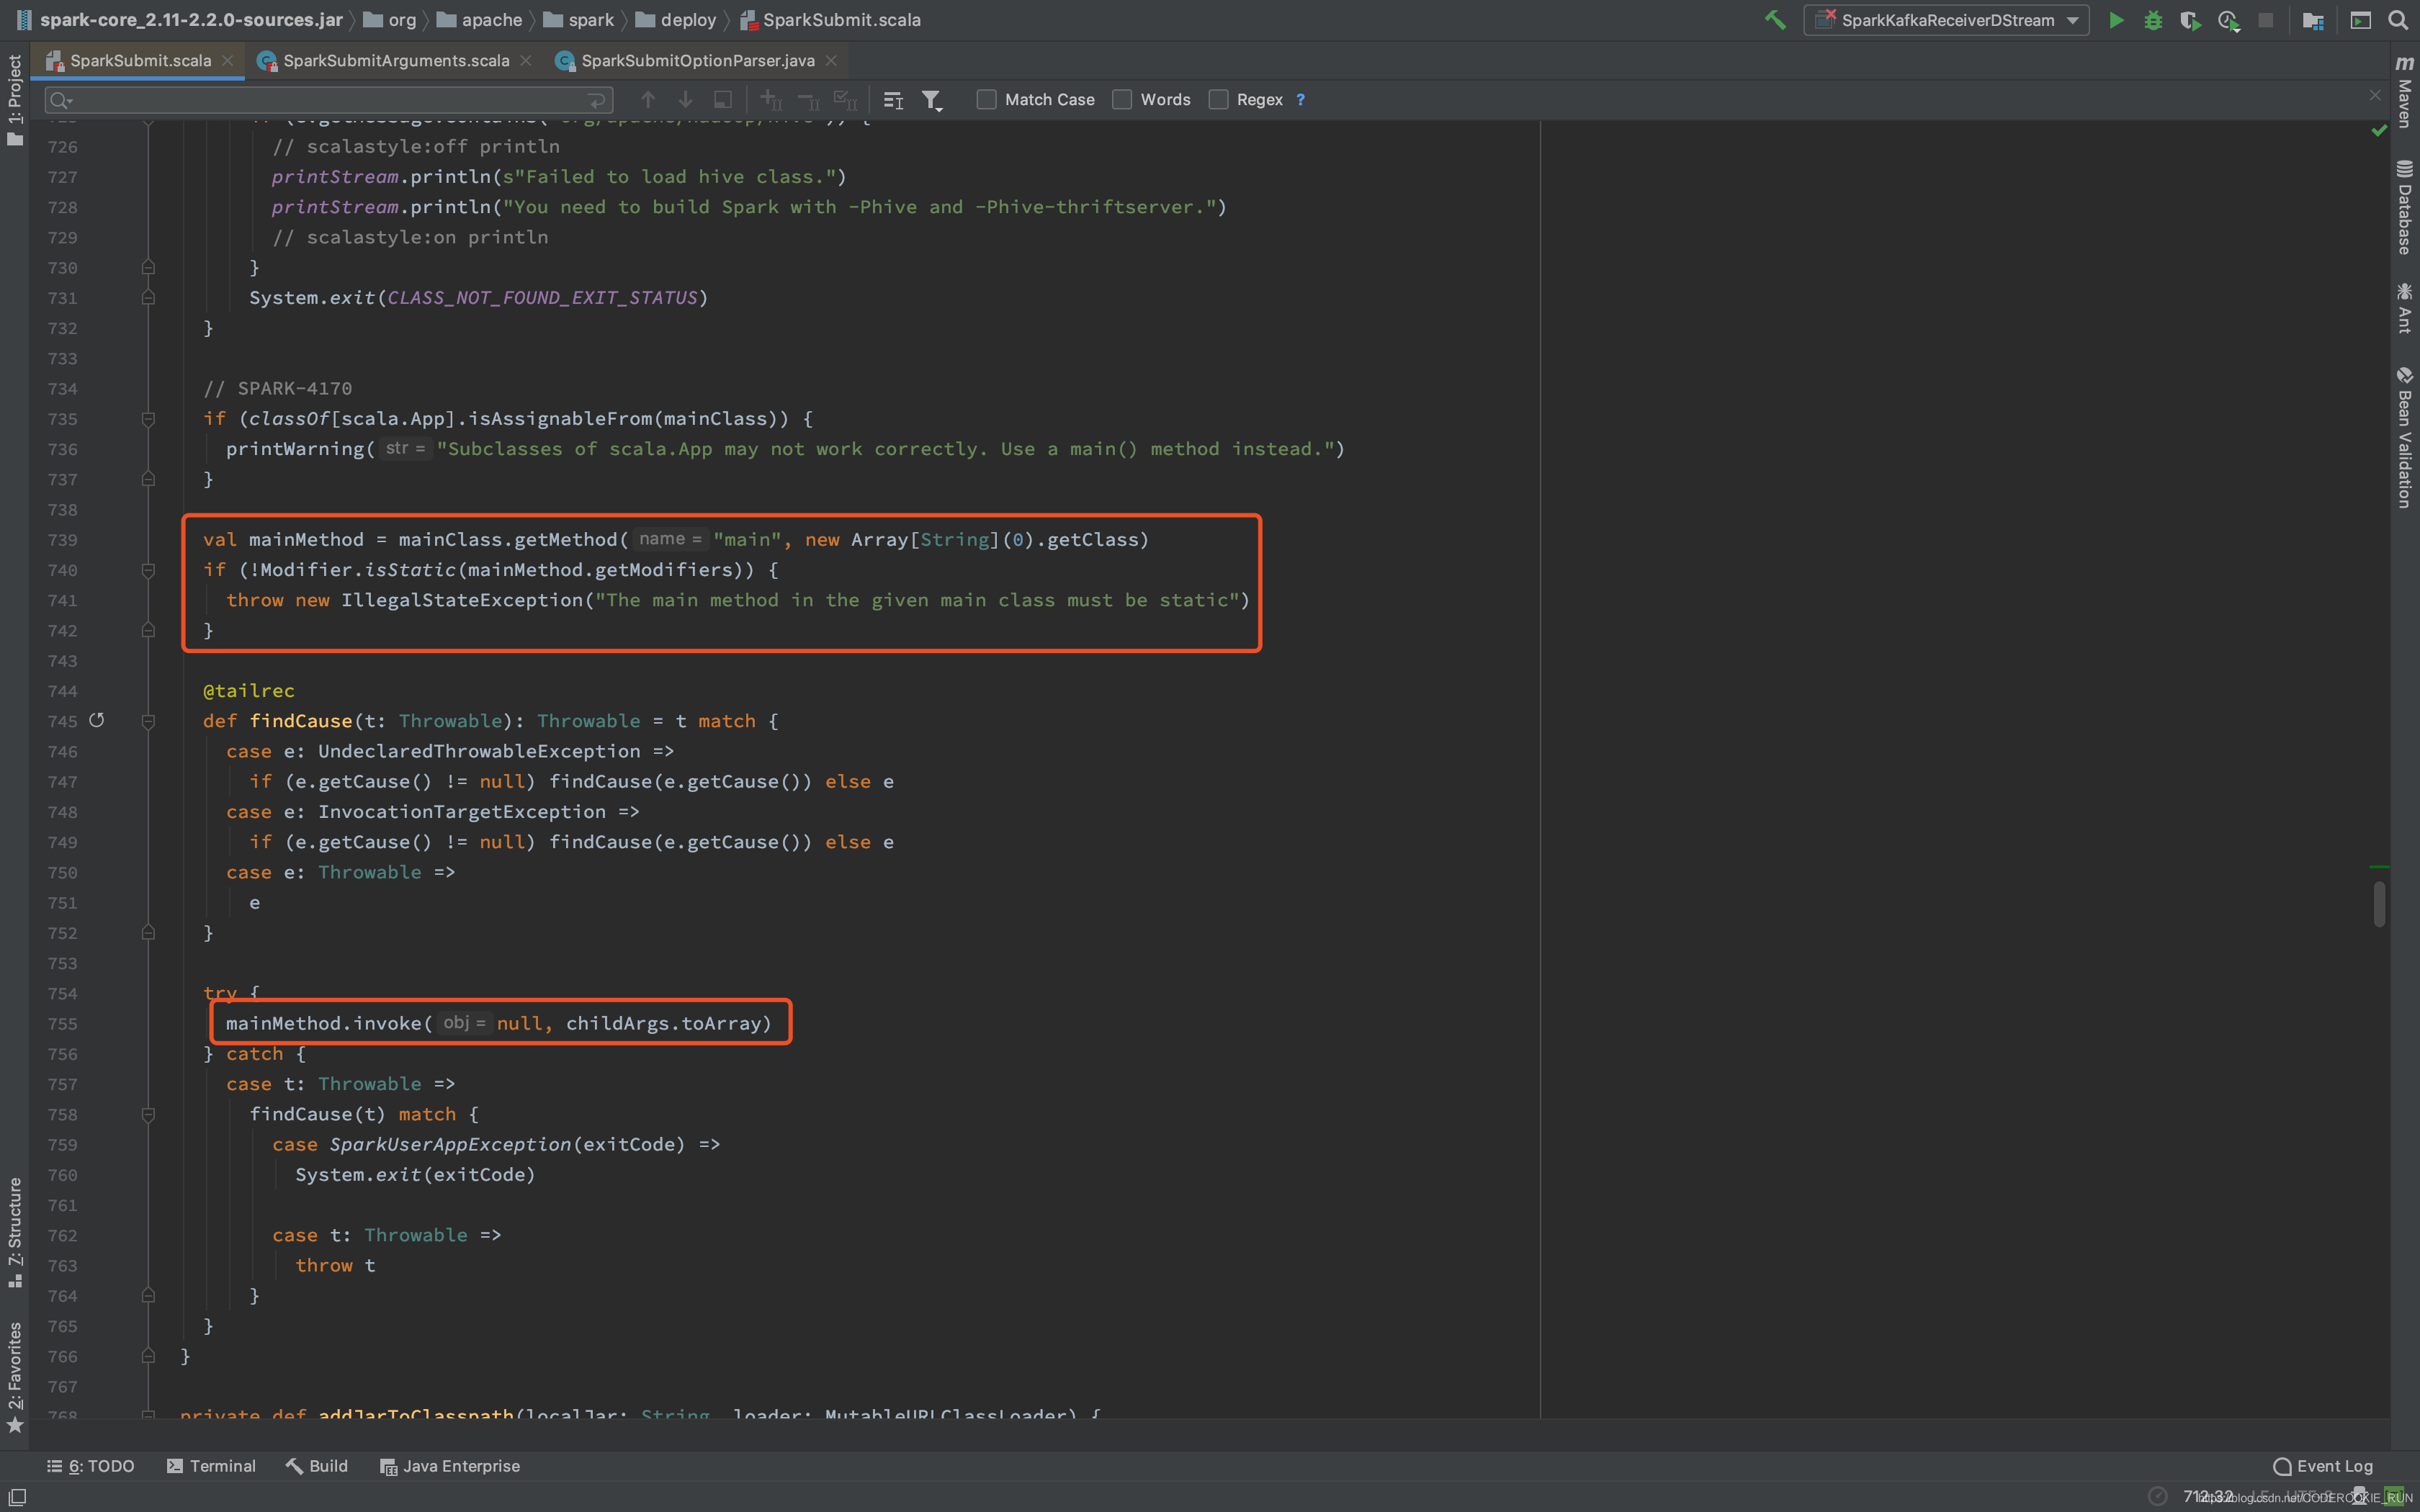The height and width of the screenshot is (1512, 2420).
Task: Collapse the if block fold at line 740
Action: coord(148,570)
